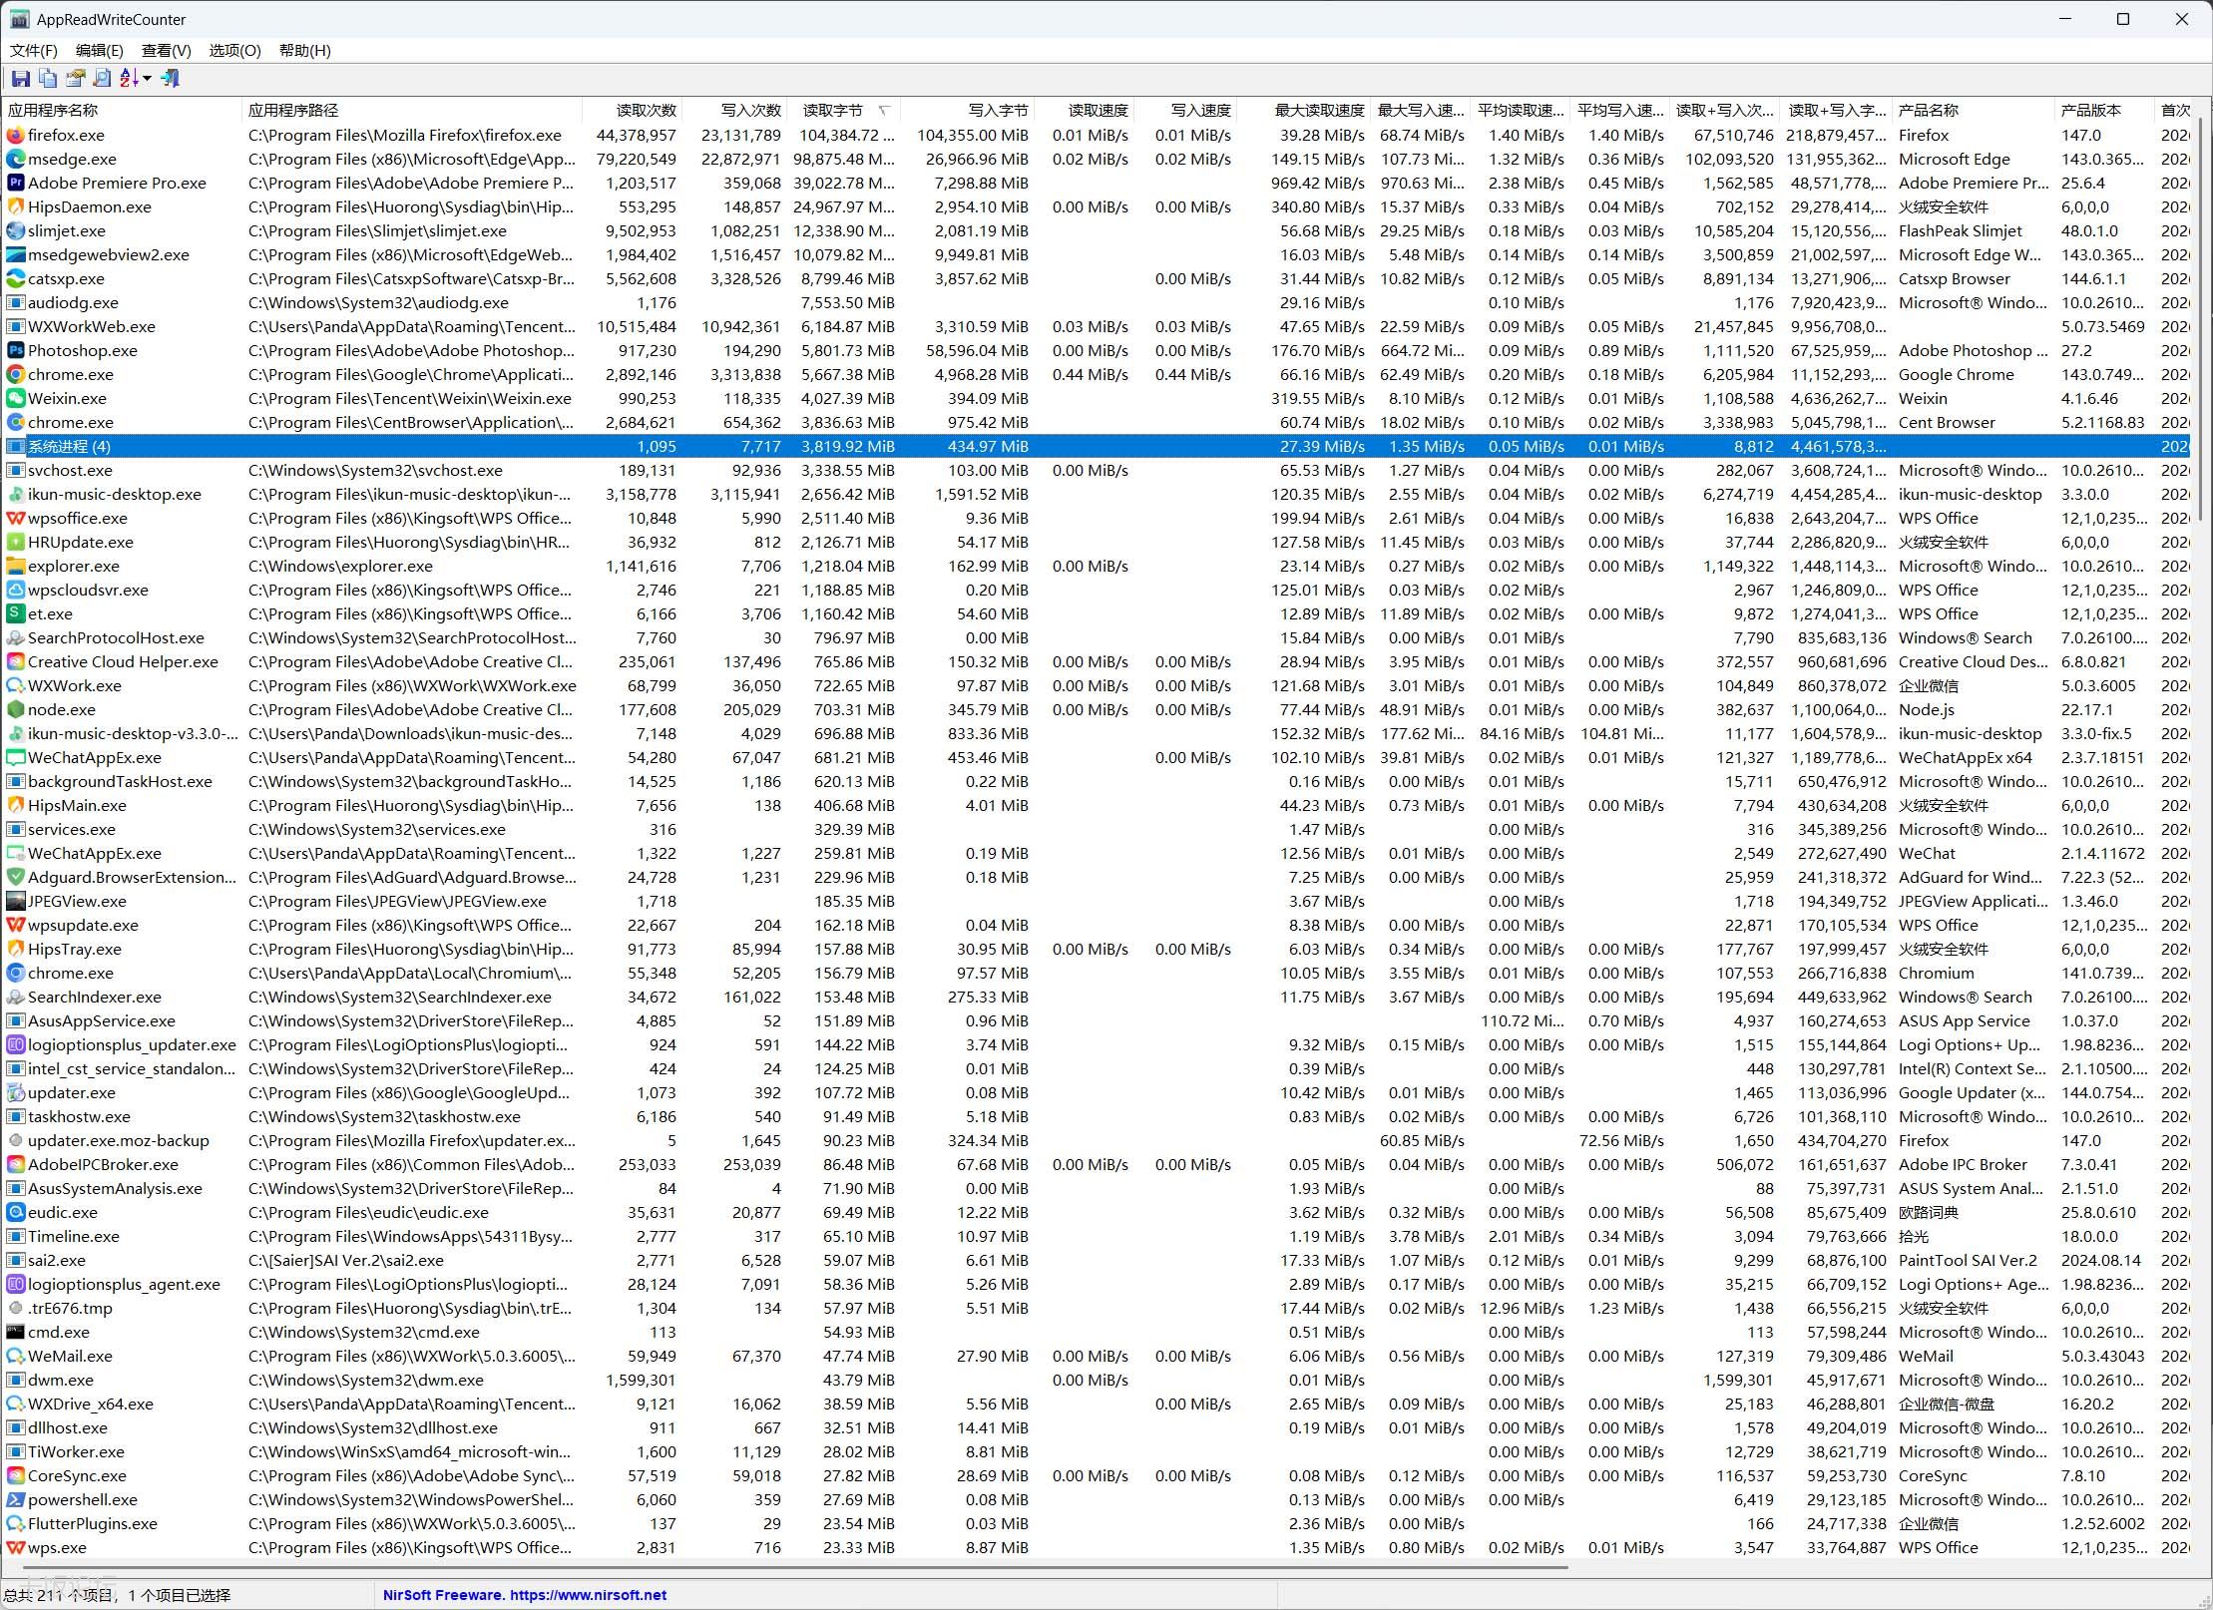Open Properties with the hand-card toolbar icon
Image resolution: width=2213 pixels, height=1610 pixels.
coord(76,79)
